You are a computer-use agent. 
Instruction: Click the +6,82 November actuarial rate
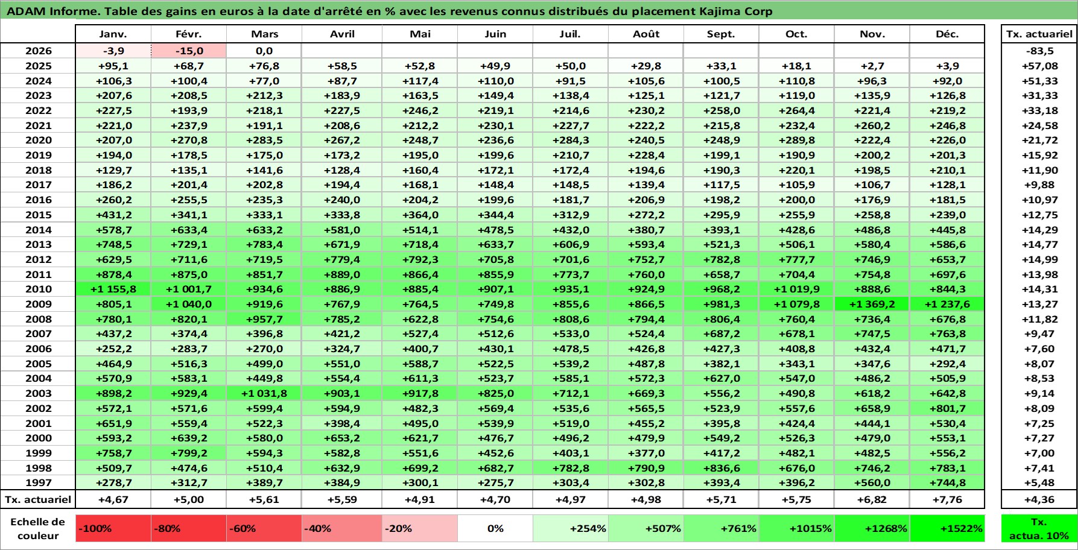pyautogui.click(x=872, y=499)
